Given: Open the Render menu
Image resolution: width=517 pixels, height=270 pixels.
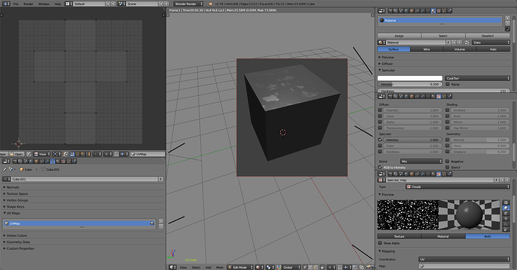Looking at the screenshot, I should [28, 4].
